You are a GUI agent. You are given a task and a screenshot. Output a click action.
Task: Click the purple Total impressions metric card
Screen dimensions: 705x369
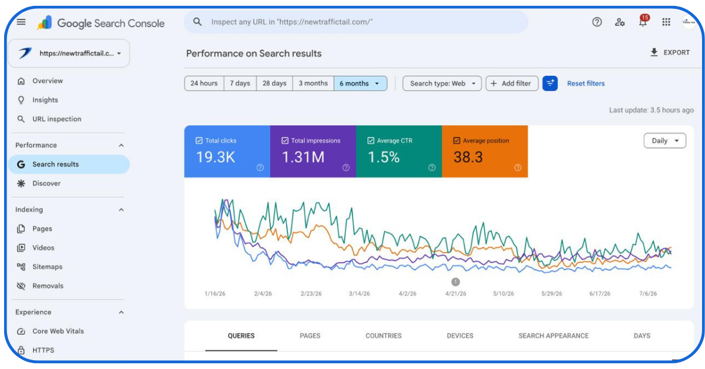(313, 151)
